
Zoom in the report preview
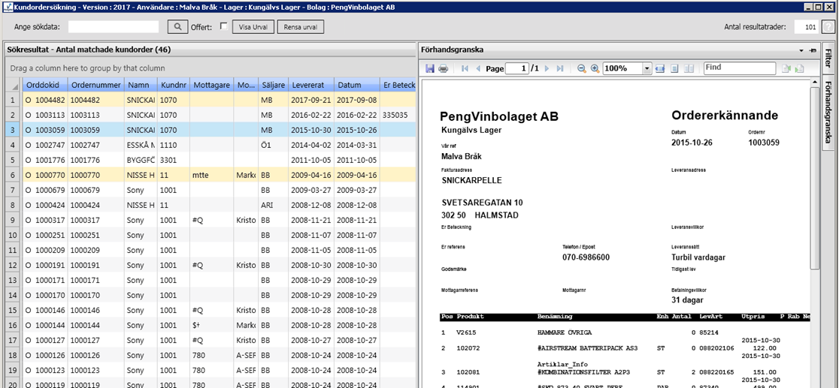[x=595, y=68]
